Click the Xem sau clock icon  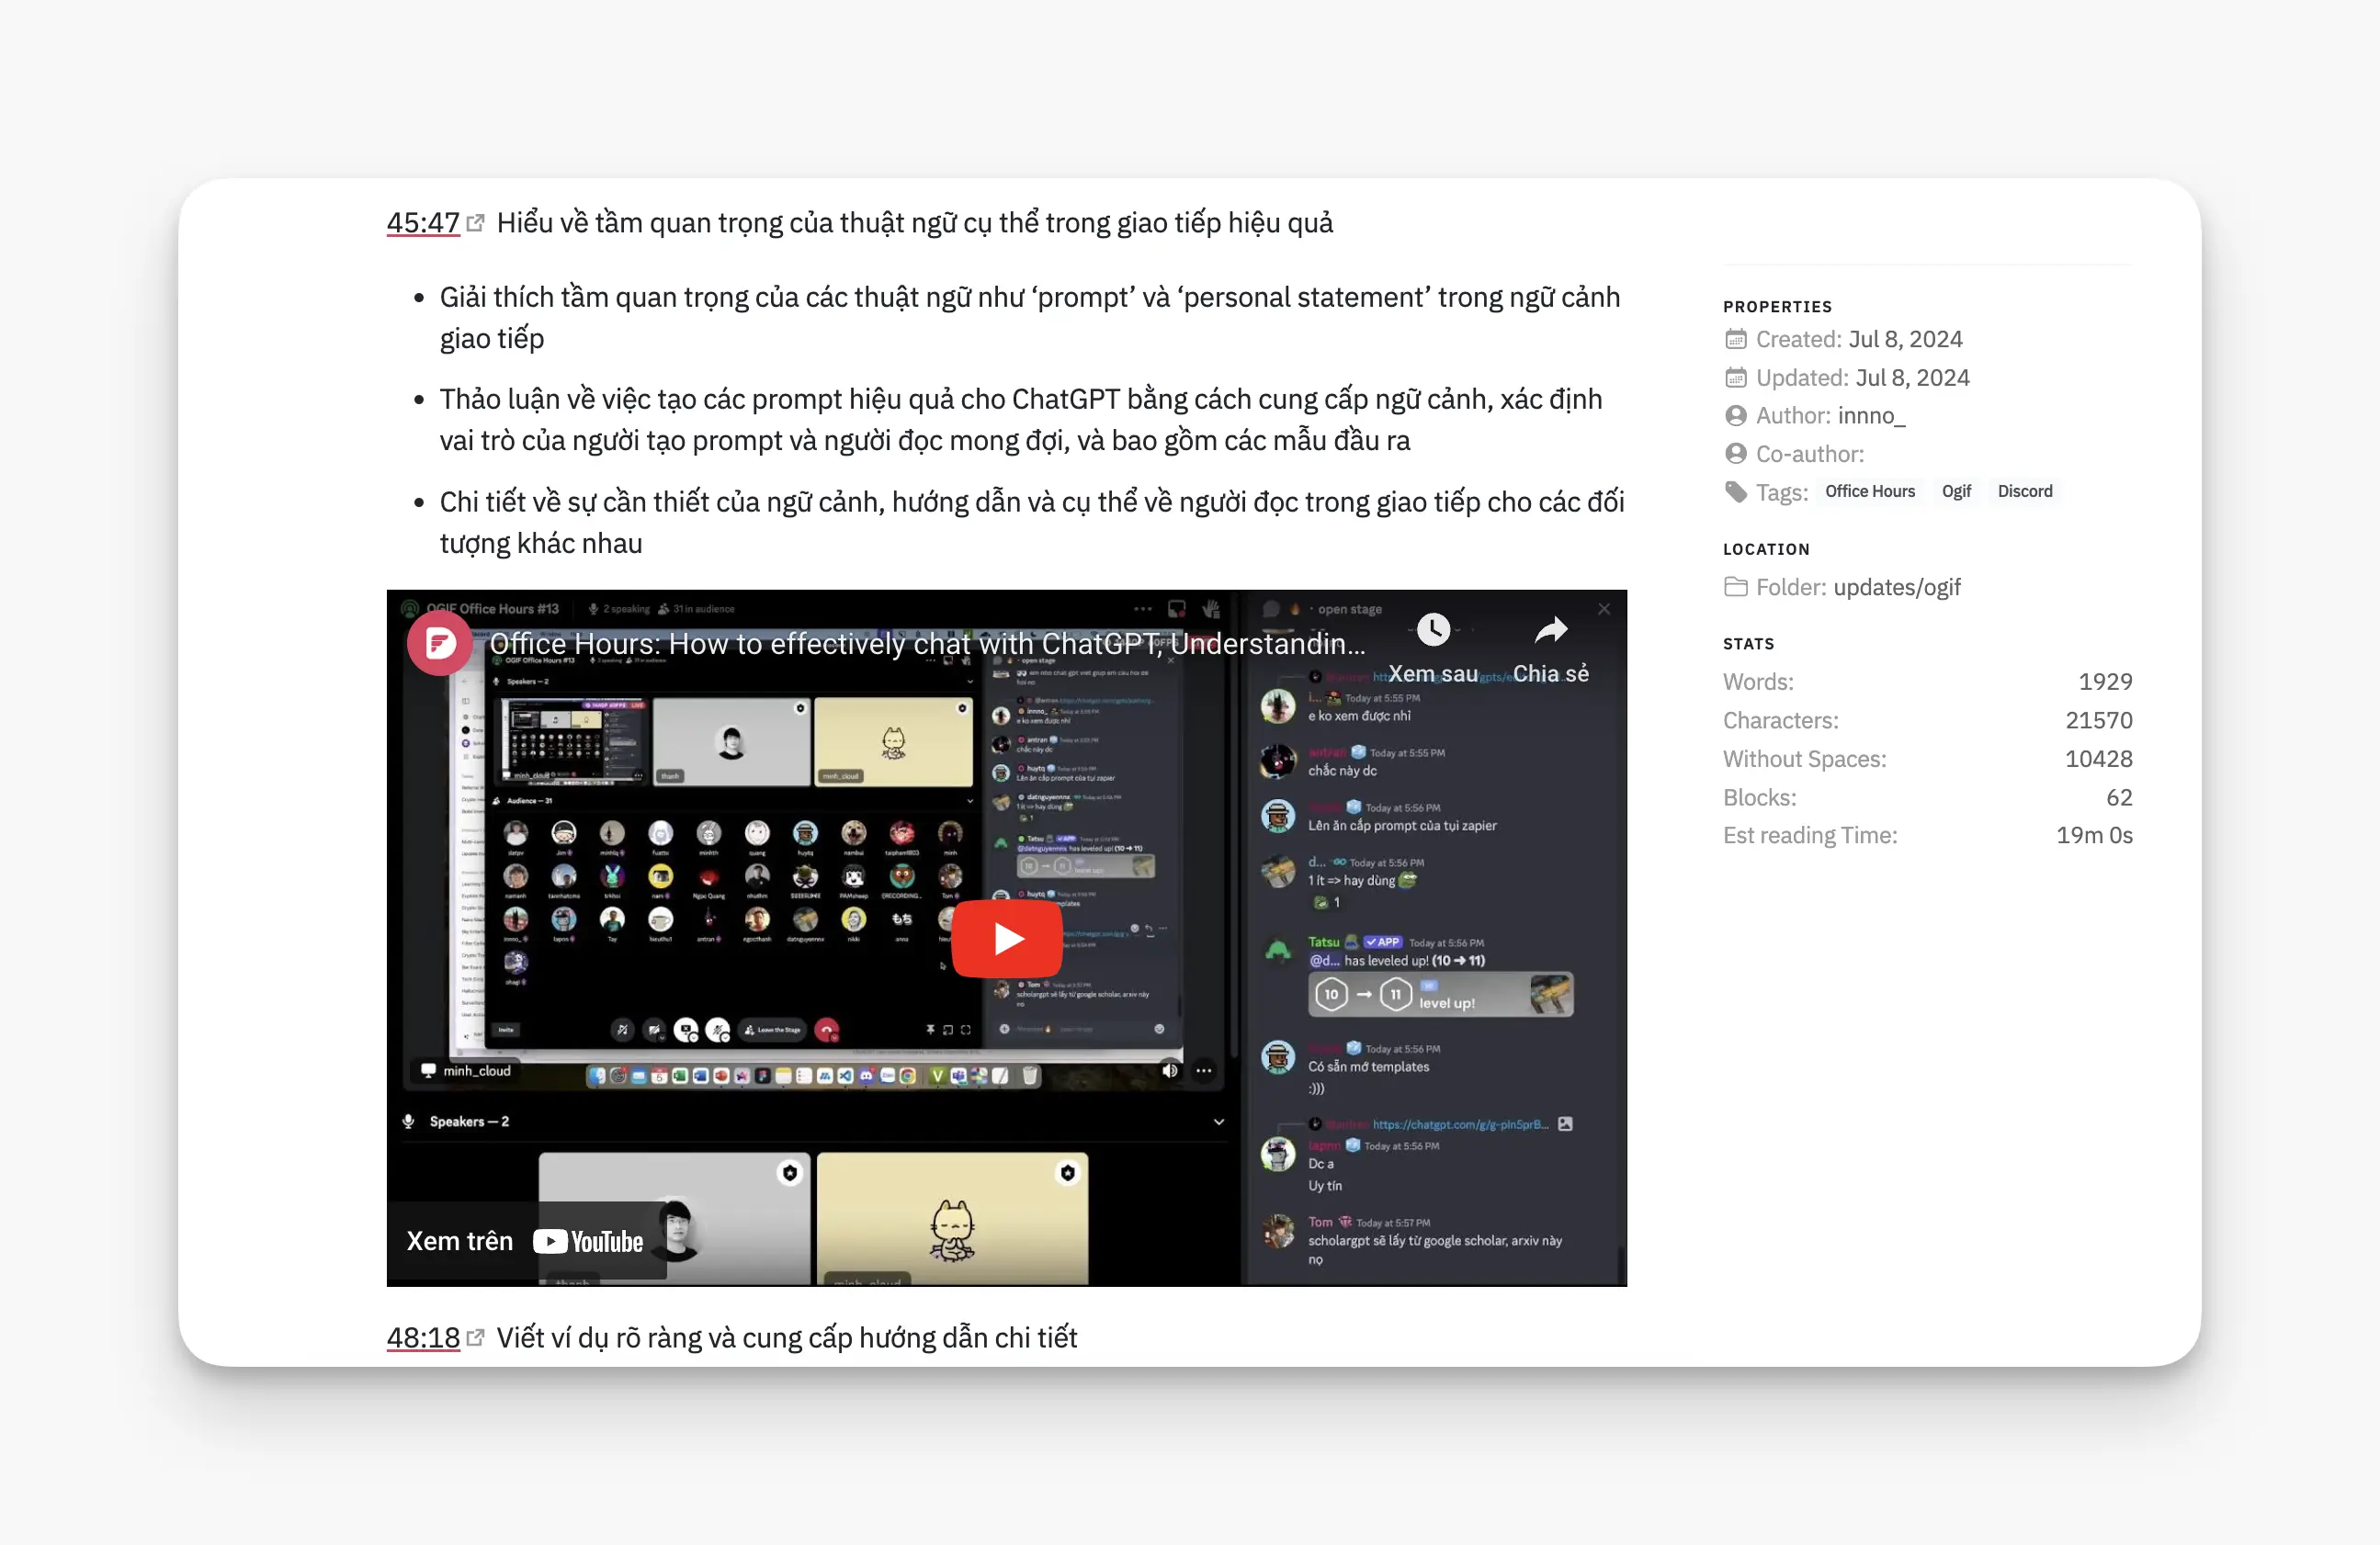[1433, 629]
